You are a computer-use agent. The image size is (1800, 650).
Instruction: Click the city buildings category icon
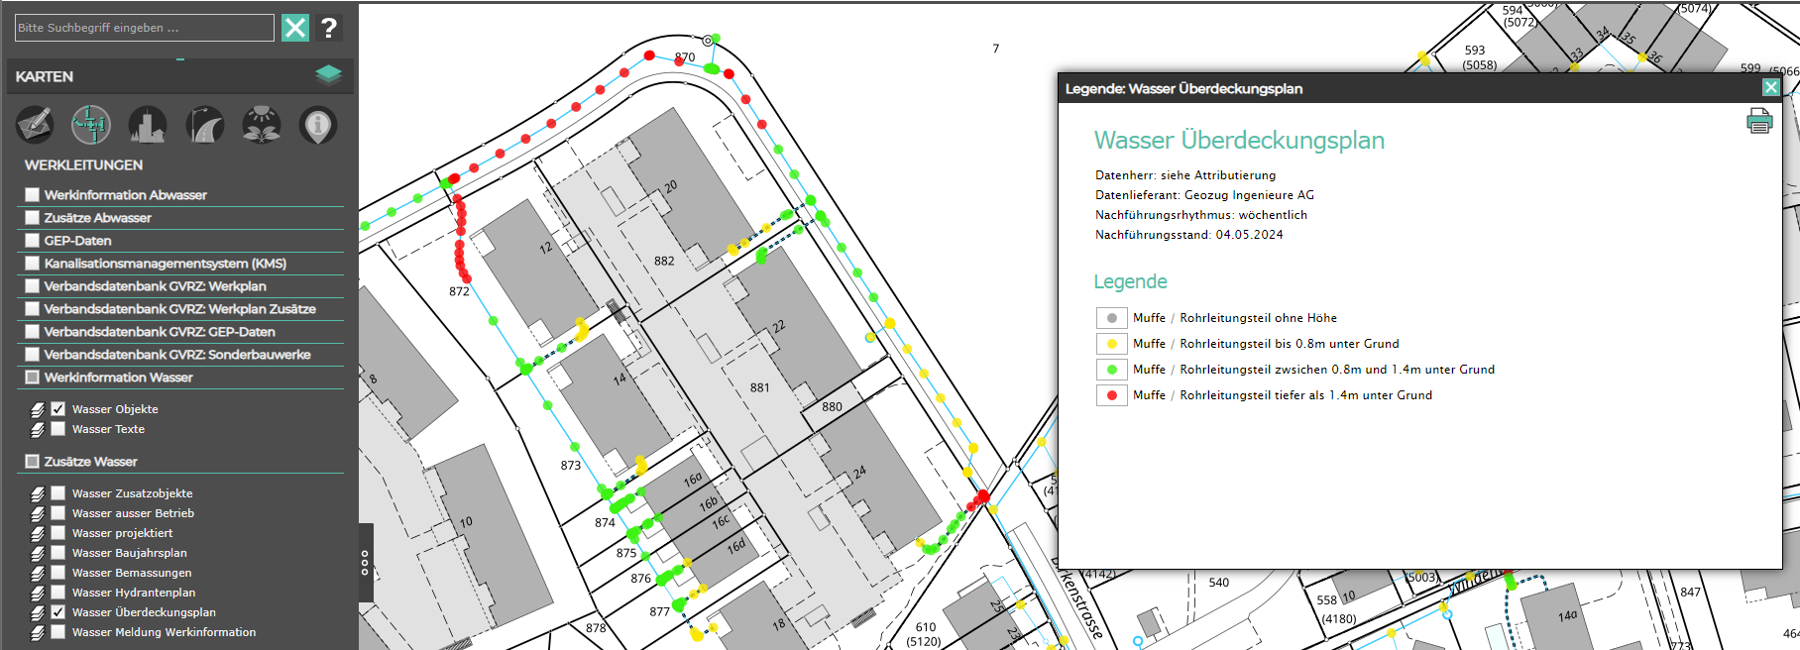click(x=148, y=125)
